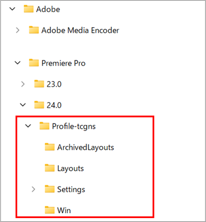Select the Win folder label

[64, 210]
